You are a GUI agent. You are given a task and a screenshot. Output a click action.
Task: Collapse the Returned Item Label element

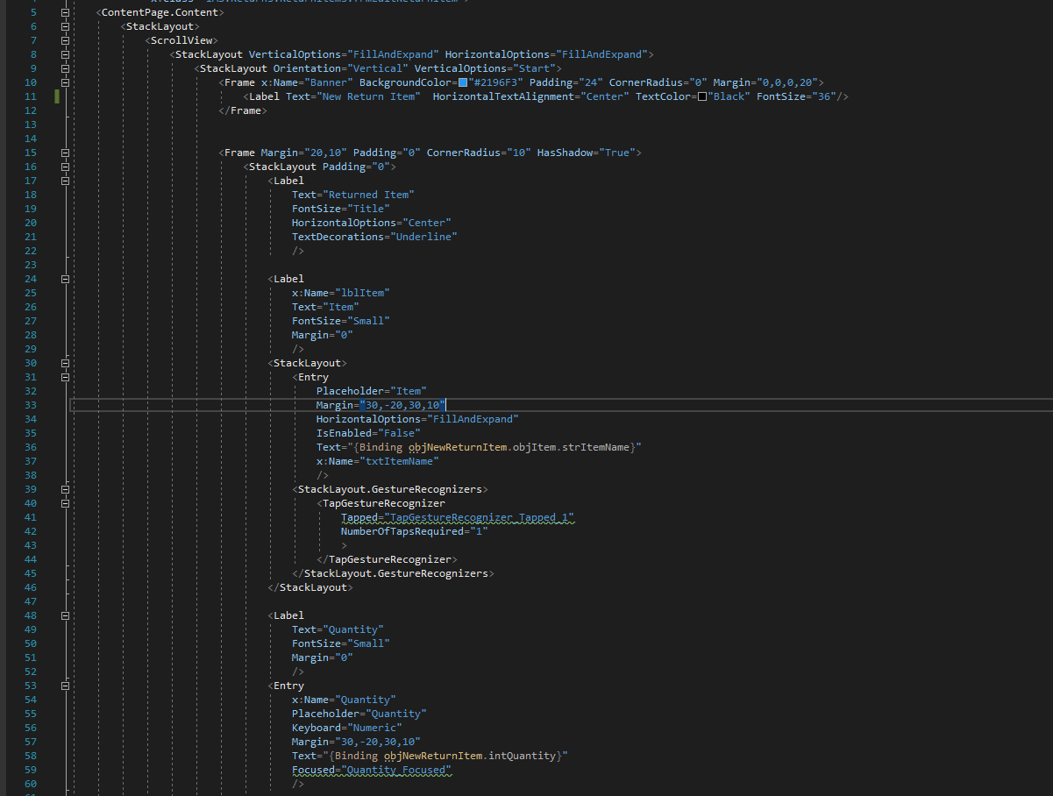click(64, 180)
